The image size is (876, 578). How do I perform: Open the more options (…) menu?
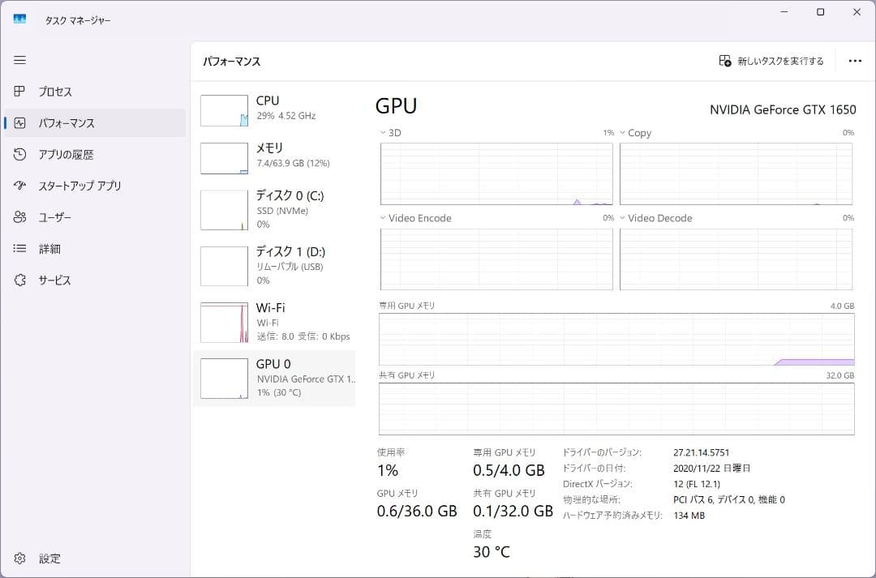(855, 61)
